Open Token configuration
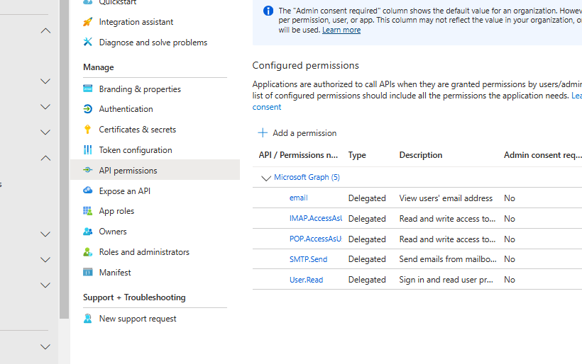This screenshot has height=364, width=582. click(x=136, y=150)
